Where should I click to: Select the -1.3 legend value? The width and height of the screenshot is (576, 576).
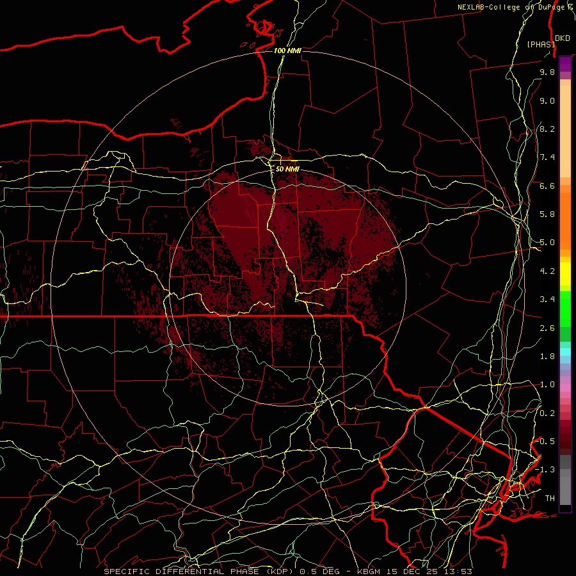pos(545,470)
